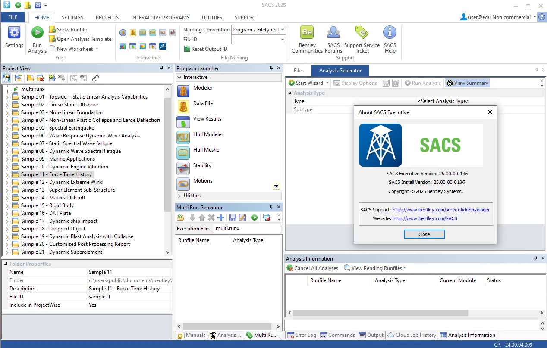Open the Error Log bottom tab
Image resolution: width=547 pixels, height=348 pixels.
301,335
